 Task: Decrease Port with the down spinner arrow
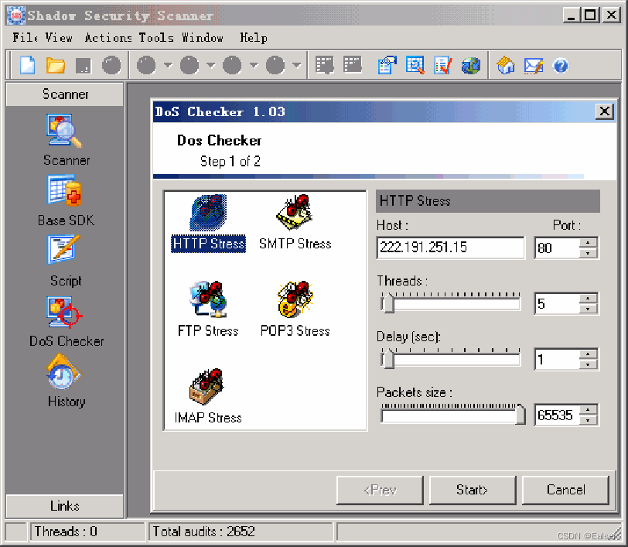coord(588,253)
